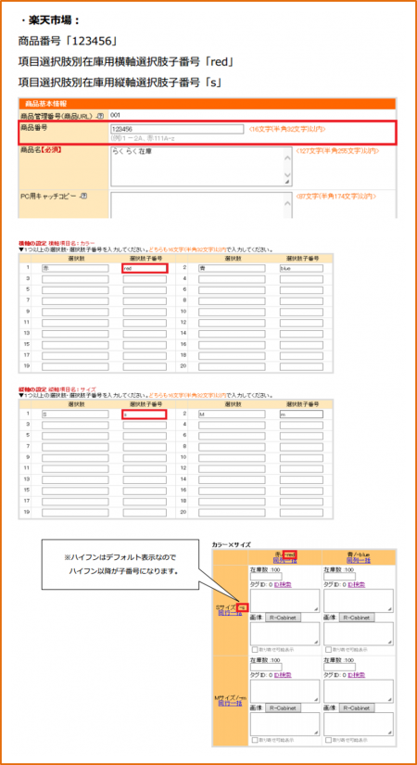Check 取り寄せ可能表示 for 赤 S size
Image resolution: width=417 pixels, height=765 pixels.
255,650
